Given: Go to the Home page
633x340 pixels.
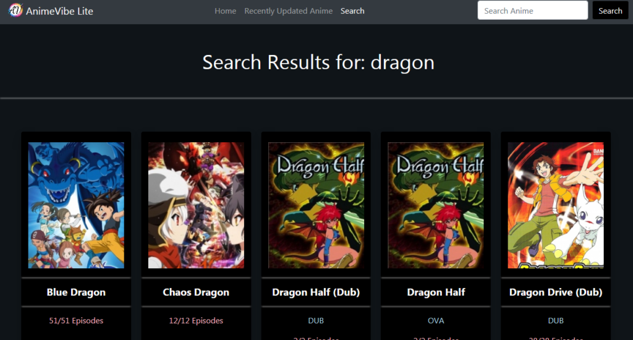Looking at the screenshot, I should [x=225, y=11].
